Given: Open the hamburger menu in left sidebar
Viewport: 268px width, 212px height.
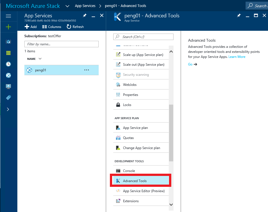Looking at the screenshot, I should [x=8, y=16].
